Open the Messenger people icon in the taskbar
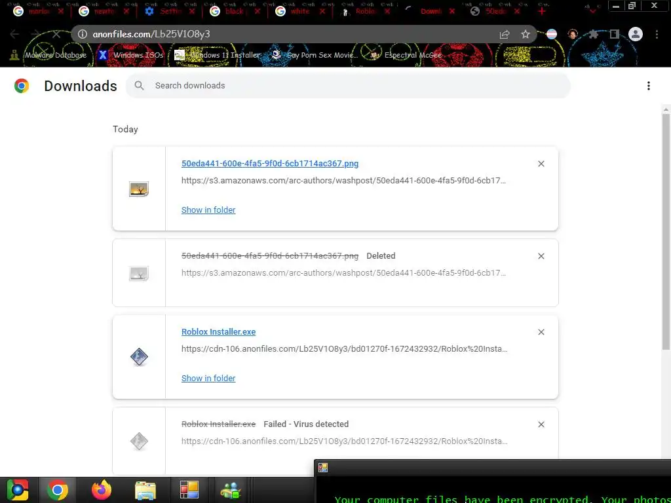Image resolution: width=671 pixels, height=503 pixels. click(231, 490)
